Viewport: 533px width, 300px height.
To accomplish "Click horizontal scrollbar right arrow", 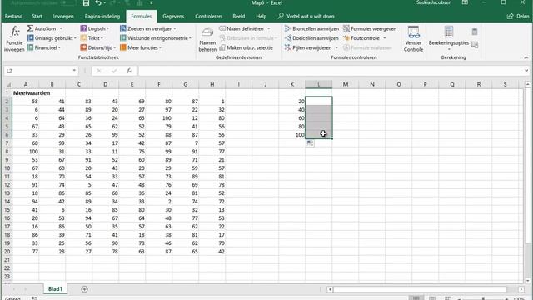I will tap(521, 289).
